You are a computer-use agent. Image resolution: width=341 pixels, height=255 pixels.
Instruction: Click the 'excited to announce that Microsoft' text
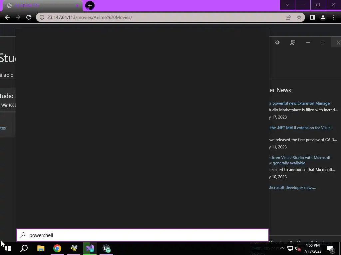tap(303, 170)
